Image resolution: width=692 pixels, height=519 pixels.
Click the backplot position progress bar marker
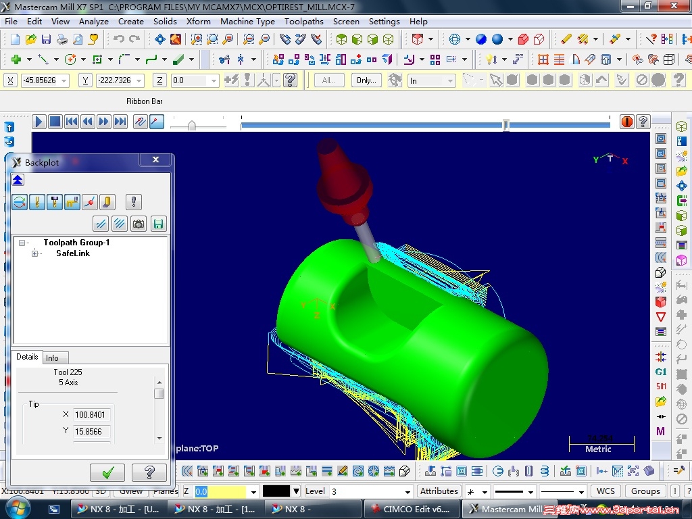coord(505,125)
